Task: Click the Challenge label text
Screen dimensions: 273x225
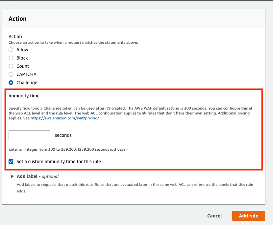Action: [27, 83]
